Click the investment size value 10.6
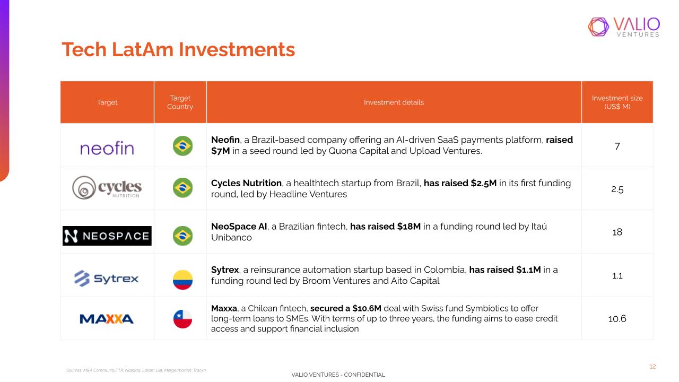Image resolution: width=679 pixels, height=382 pixels. [617, 319]
